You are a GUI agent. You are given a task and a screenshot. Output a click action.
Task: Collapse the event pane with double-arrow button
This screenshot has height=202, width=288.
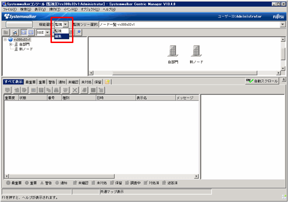click(284, 79)
